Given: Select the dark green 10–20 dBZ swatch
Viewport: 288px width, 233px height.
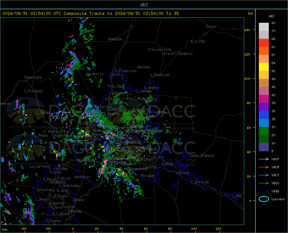Looking at the screenshot, I should [264, 139].
